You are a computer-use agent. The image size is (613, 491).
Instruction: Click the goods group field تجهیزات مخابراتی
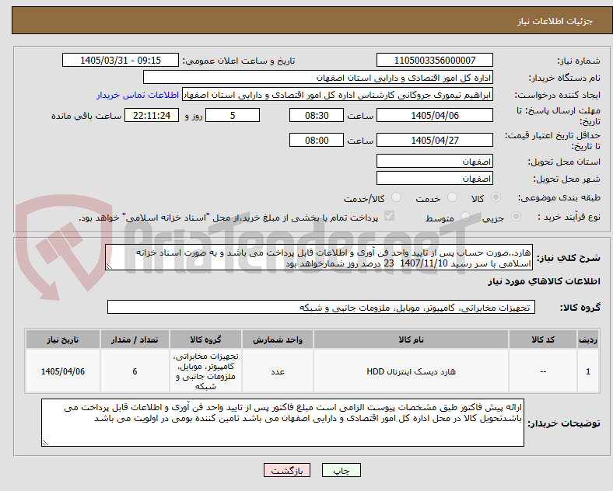click(321, 307)
